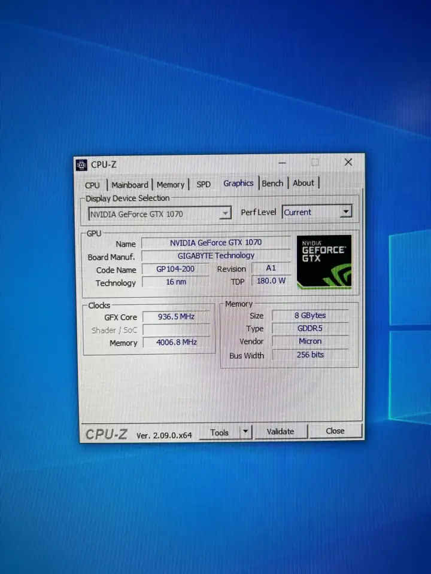
Task: Click the Validate button
Action: [x=280, y=431]
